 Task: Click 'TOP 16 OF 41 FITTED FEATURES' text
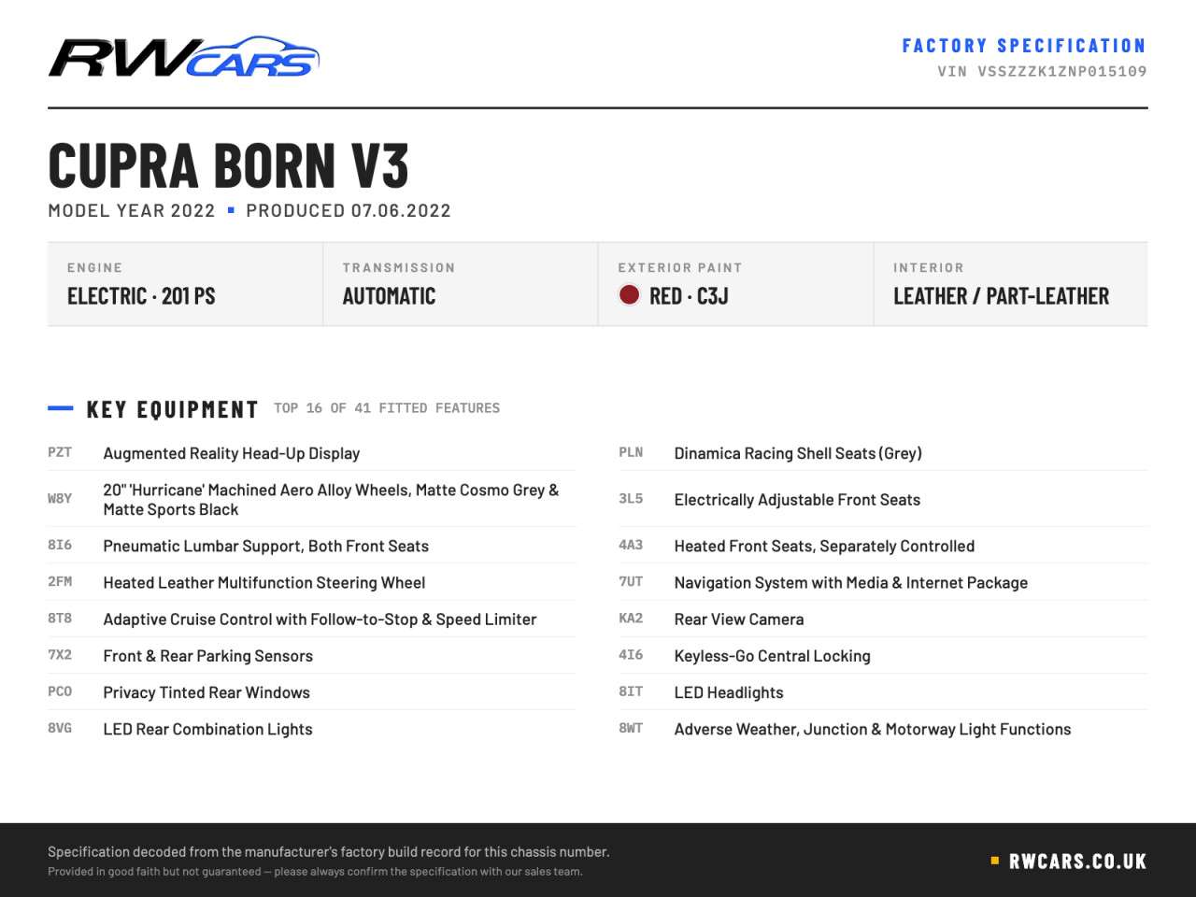(387, 408)
